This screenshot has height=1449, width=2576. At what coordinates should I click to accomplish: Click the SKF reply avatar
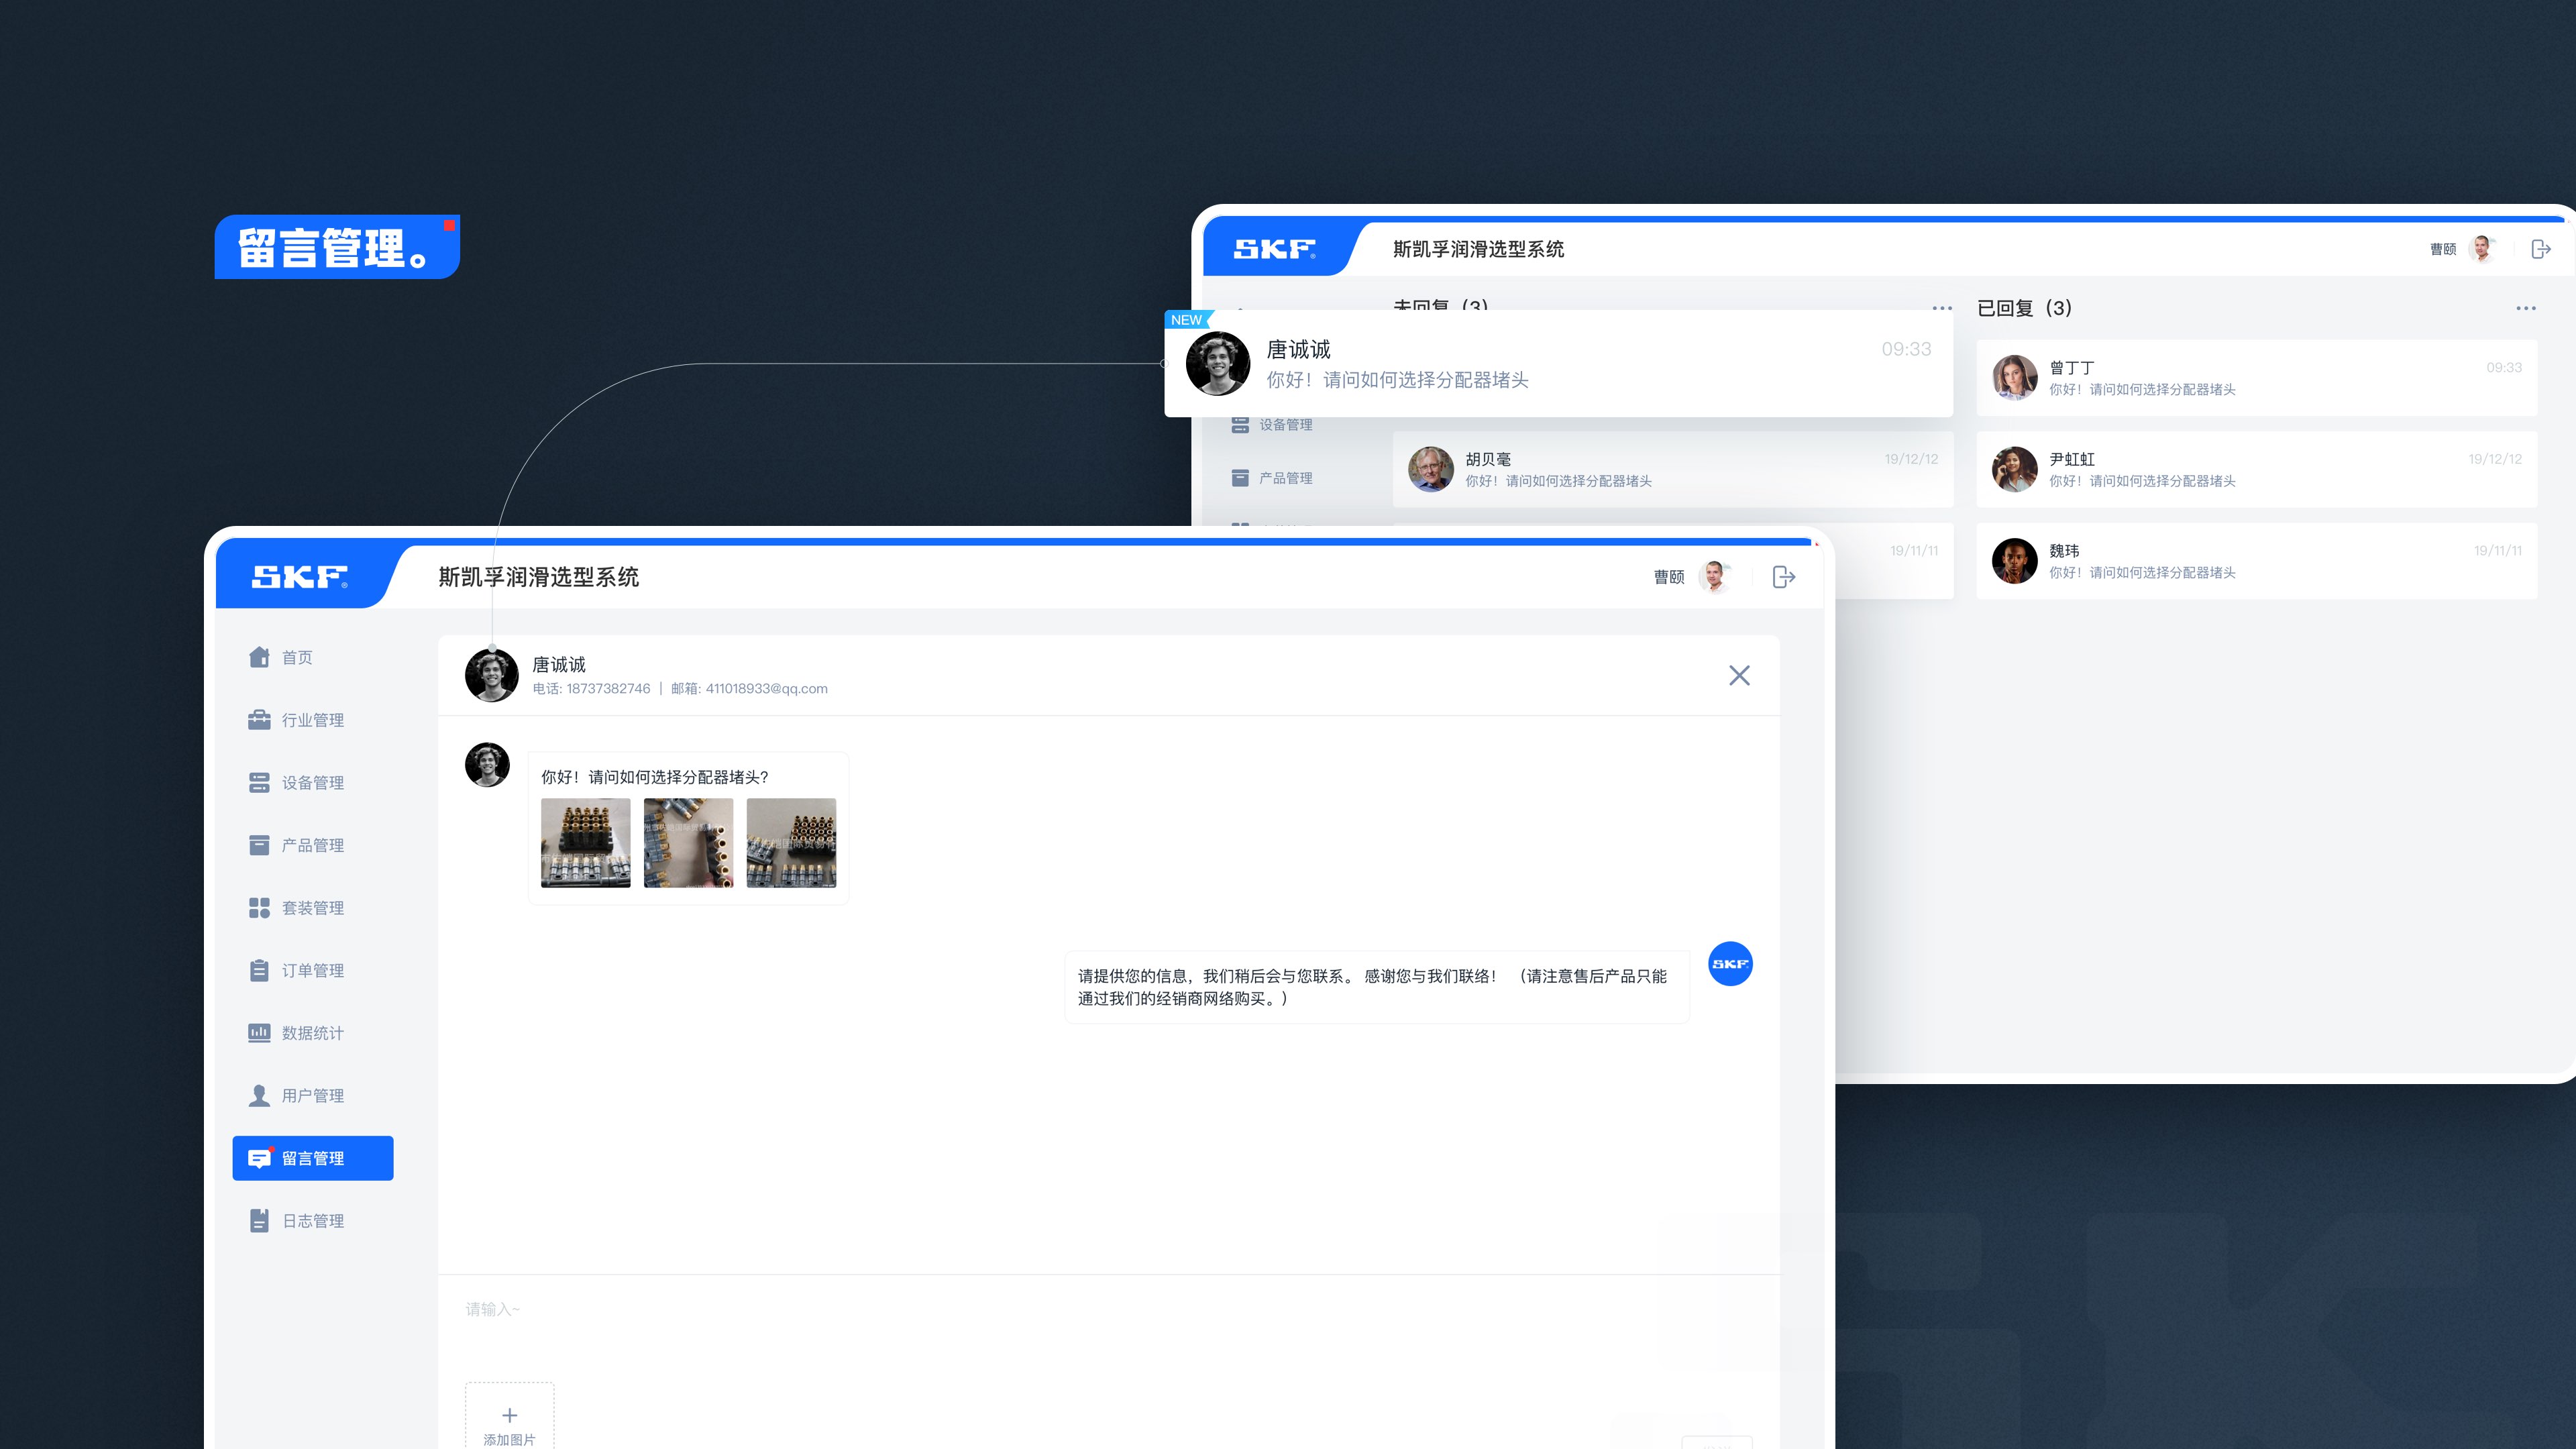[1730, 964]
